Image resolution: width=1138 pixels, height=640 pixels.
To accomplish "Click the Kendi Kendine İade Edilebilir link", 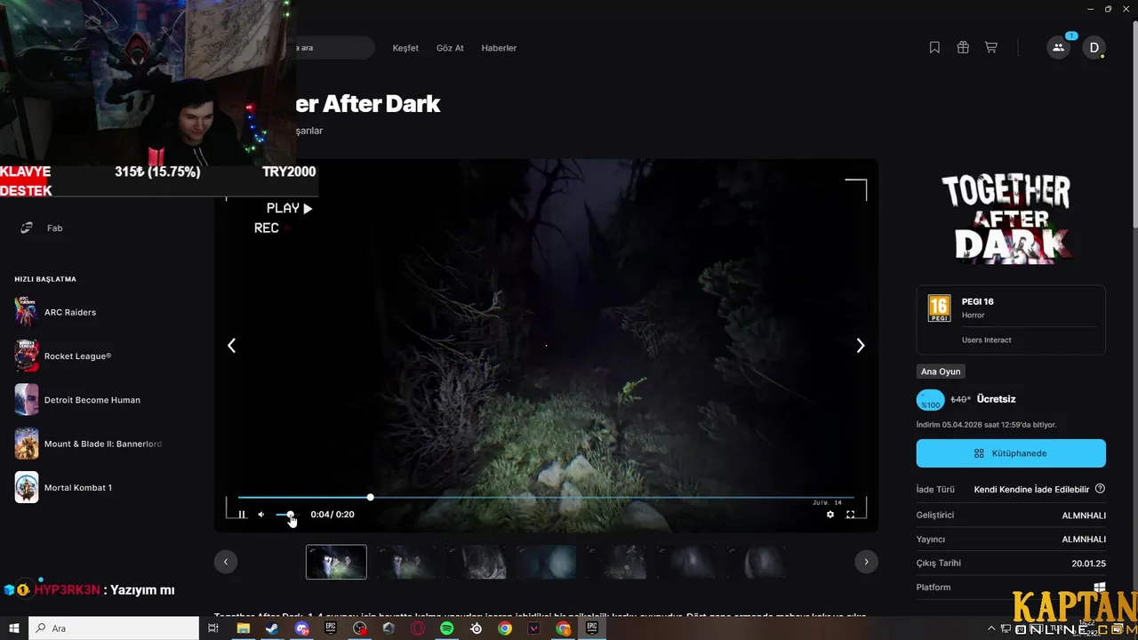I will 1031,490.
